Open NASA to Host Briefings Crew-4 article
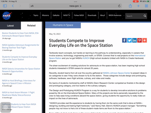Viewport: 151px width, 113px height. pos(19,82)
